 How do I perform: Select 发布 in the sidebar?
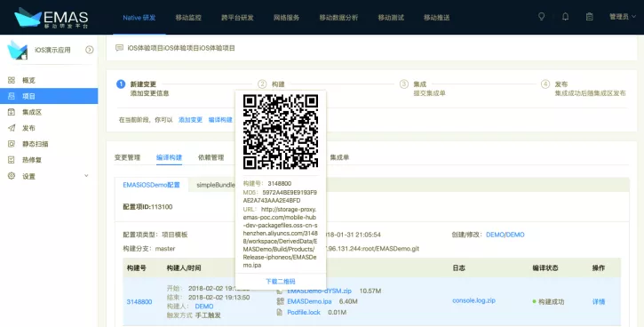[x=28, y=128]
